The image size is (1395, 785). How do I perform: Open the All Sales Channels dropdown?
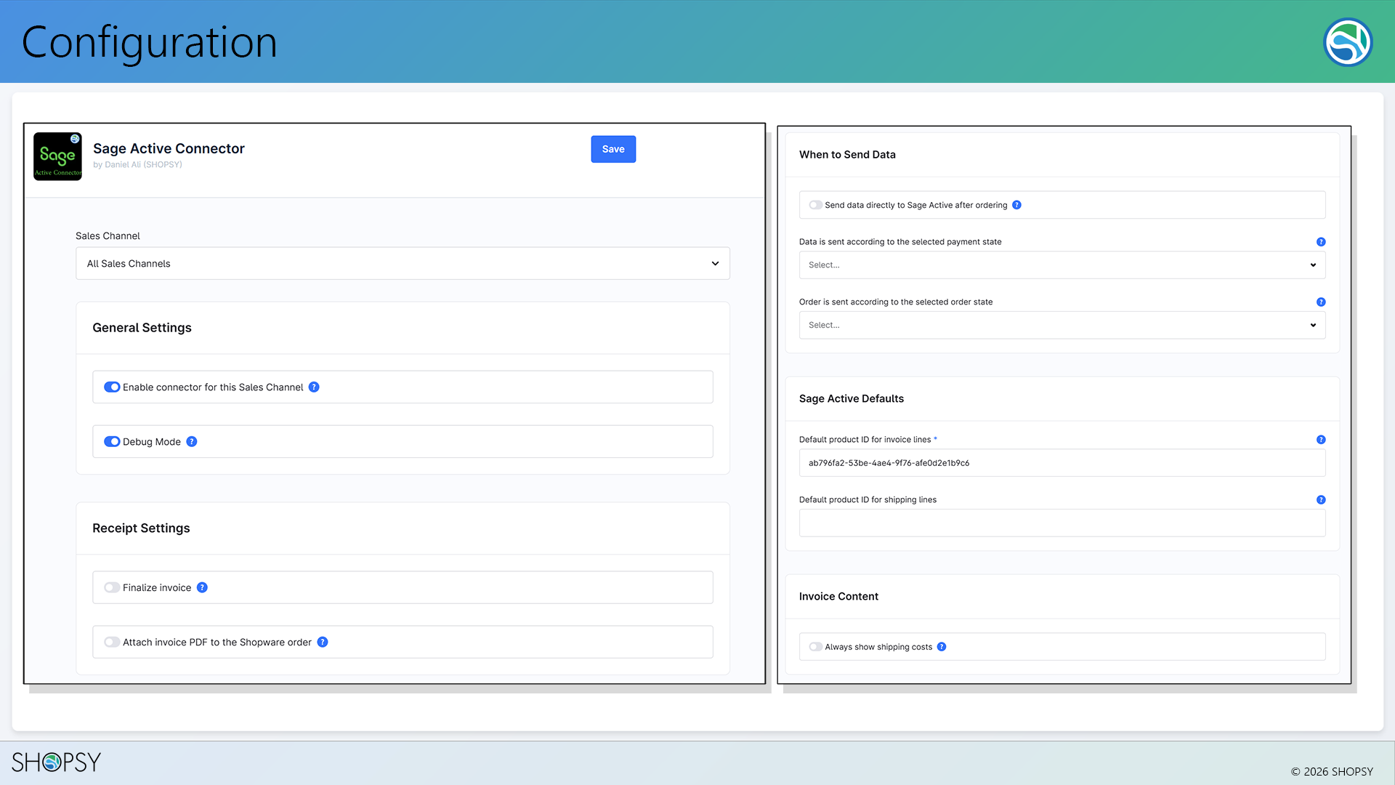403,264
